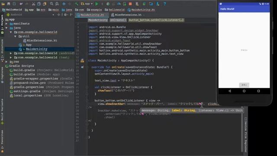Select gradle-wrapper.properties file
This screenshot has width=277, height=156.
pyautogui.click(x=41, y=78)
